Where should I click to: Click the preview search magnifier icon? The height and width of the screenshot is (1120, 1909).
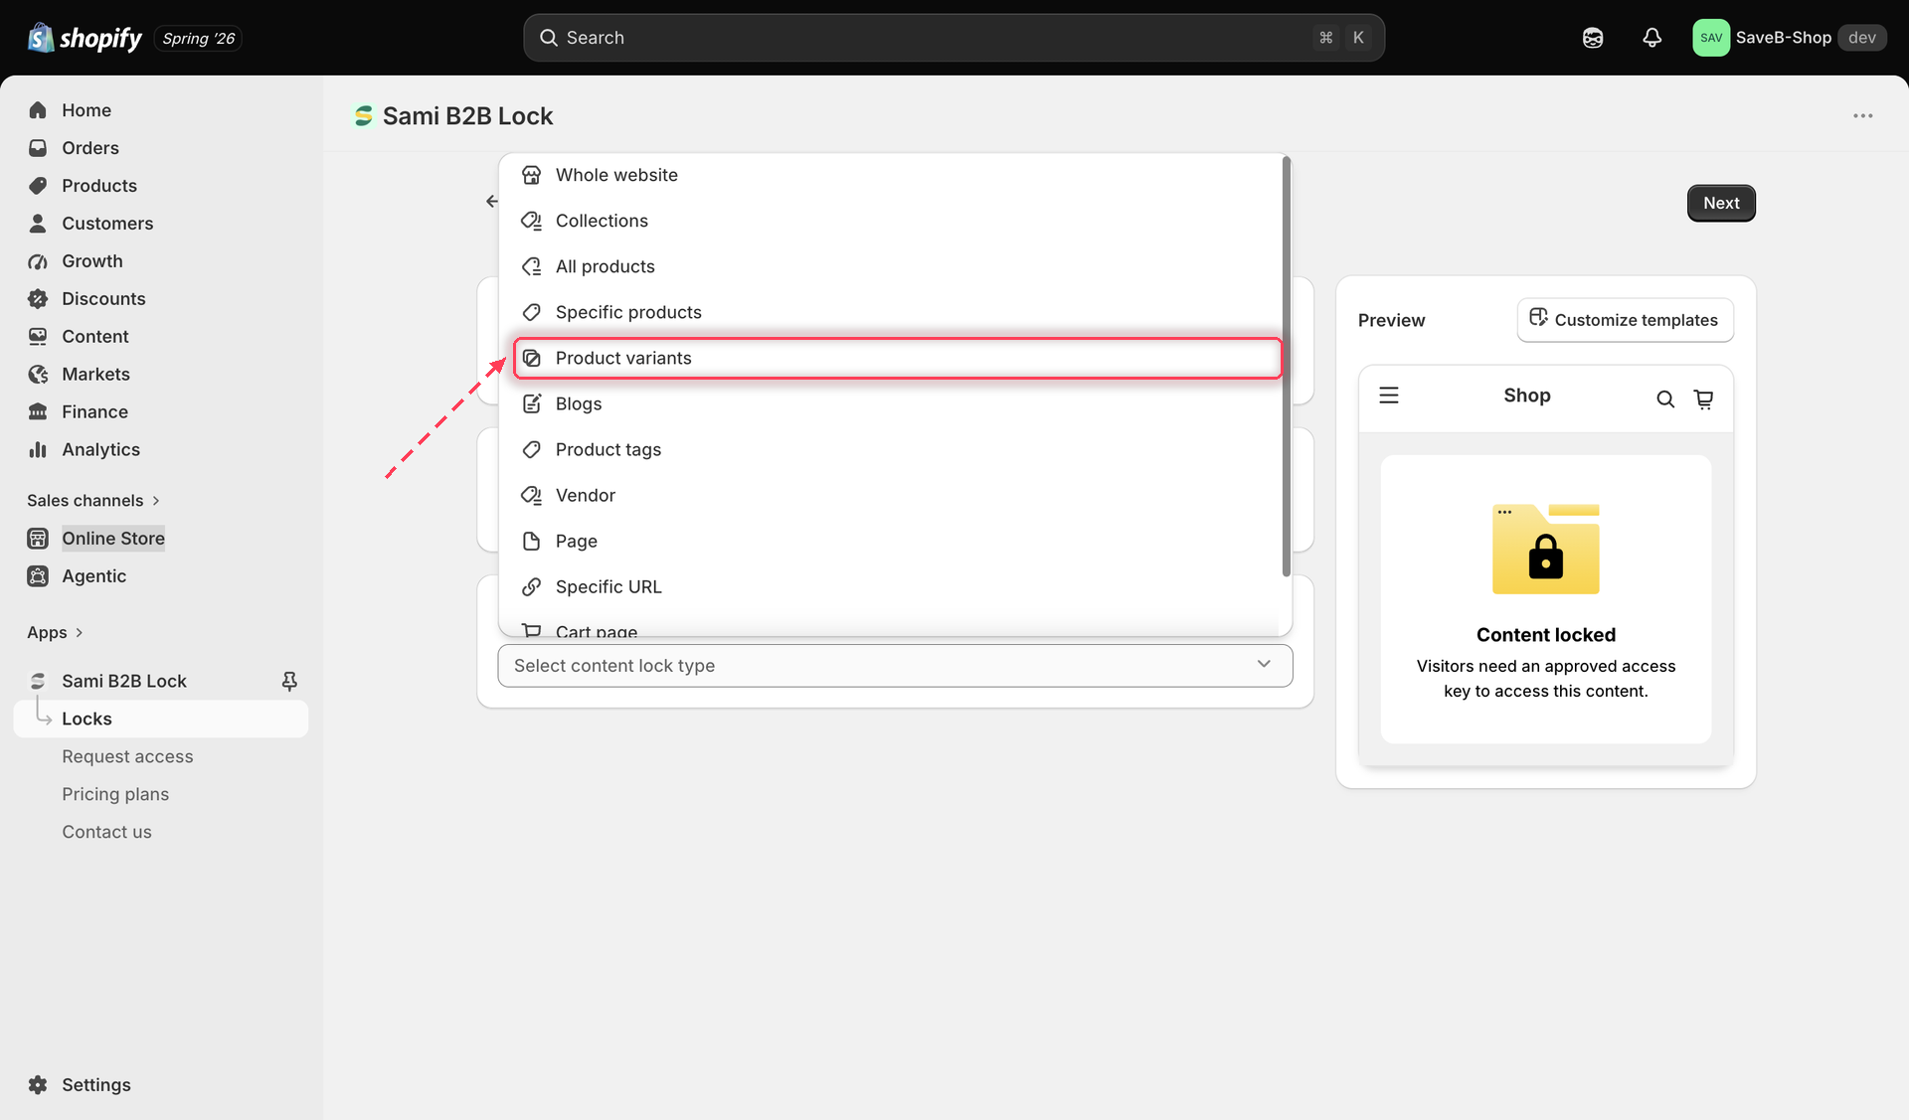1665,400
